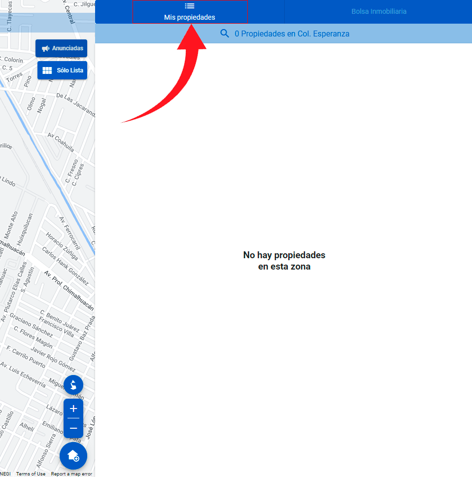
Task: Click the C. Cipres street label
Action: pos(78,174)
